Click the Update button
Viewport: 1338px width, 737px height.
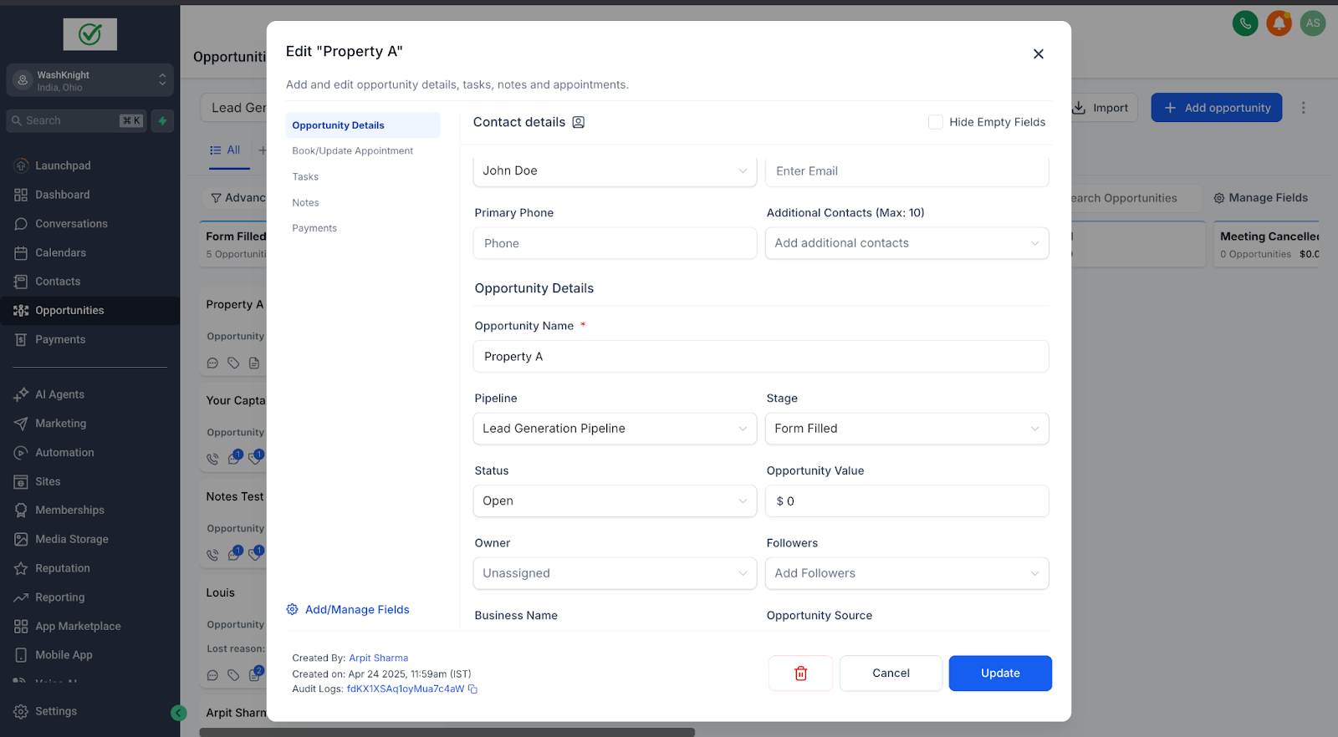[1000, 673]
